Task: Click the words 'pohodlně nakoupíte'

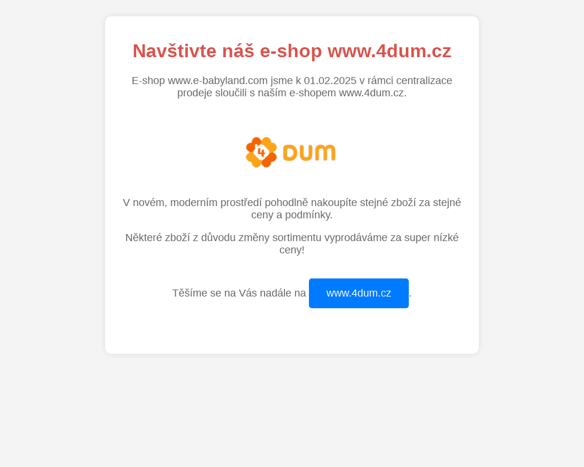Action: click(311, 203)
